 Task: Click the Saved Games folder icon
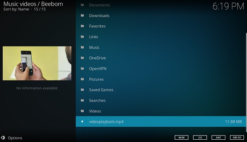pyautogui.click(x=82, y=90)
